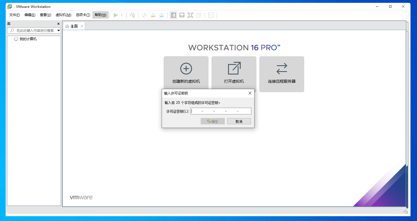Click the vmware logo at bottom left
Viewport: 417px width, 221px height.
point(81,197)
